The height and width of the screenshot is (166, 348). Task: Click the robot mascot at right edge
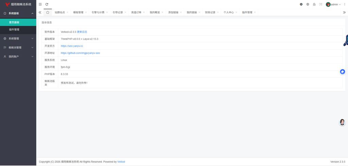346,40
